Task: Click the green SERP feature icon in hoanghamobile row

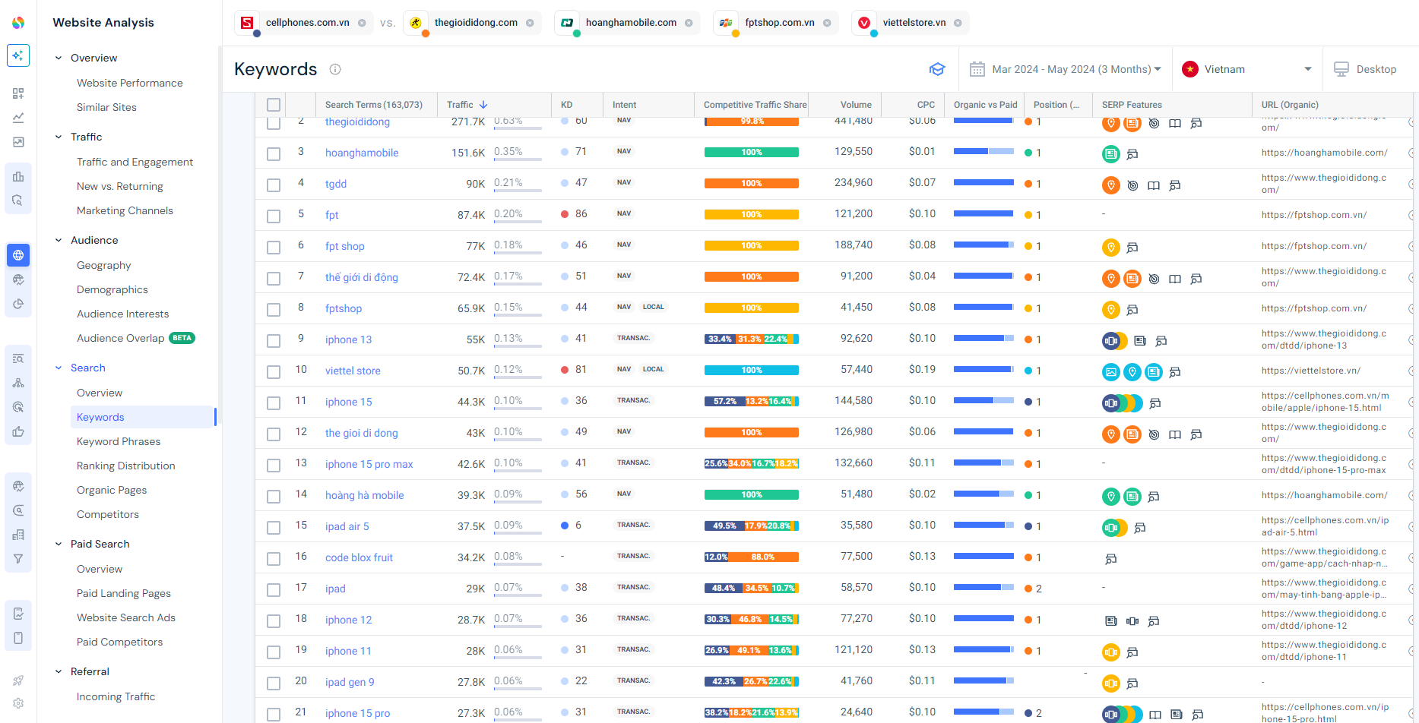Action: pyautogui.click(x=1111, y=153)
